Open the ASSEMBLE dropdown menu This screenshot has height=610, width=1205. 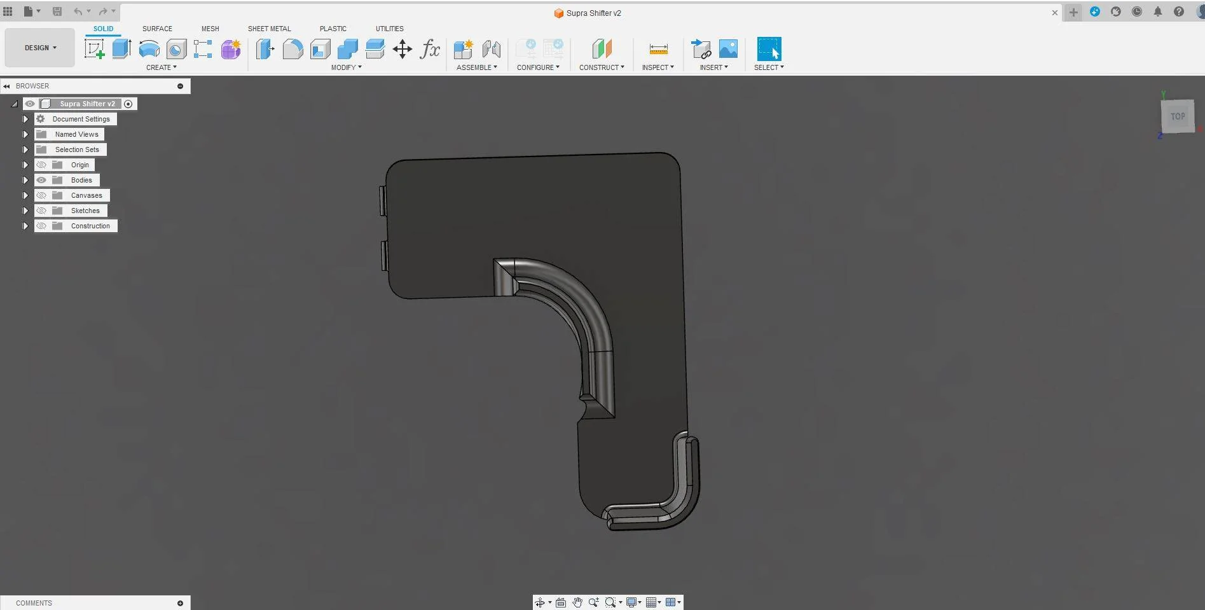pyautogui.click(x=477, y=67)
